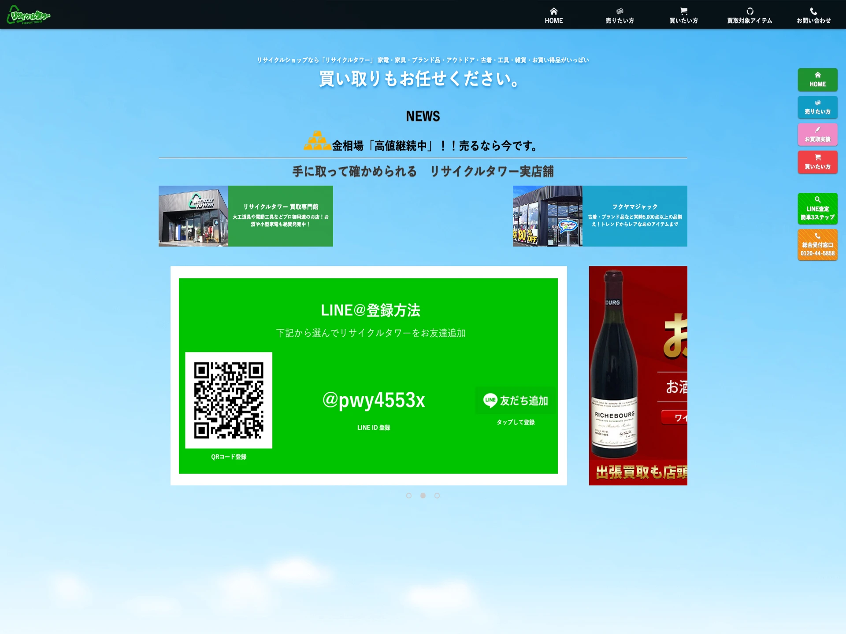846x634 pixels.
Task: Click the LINE査定 簡単3ステップ side button
Action: (x=817, y=209)
